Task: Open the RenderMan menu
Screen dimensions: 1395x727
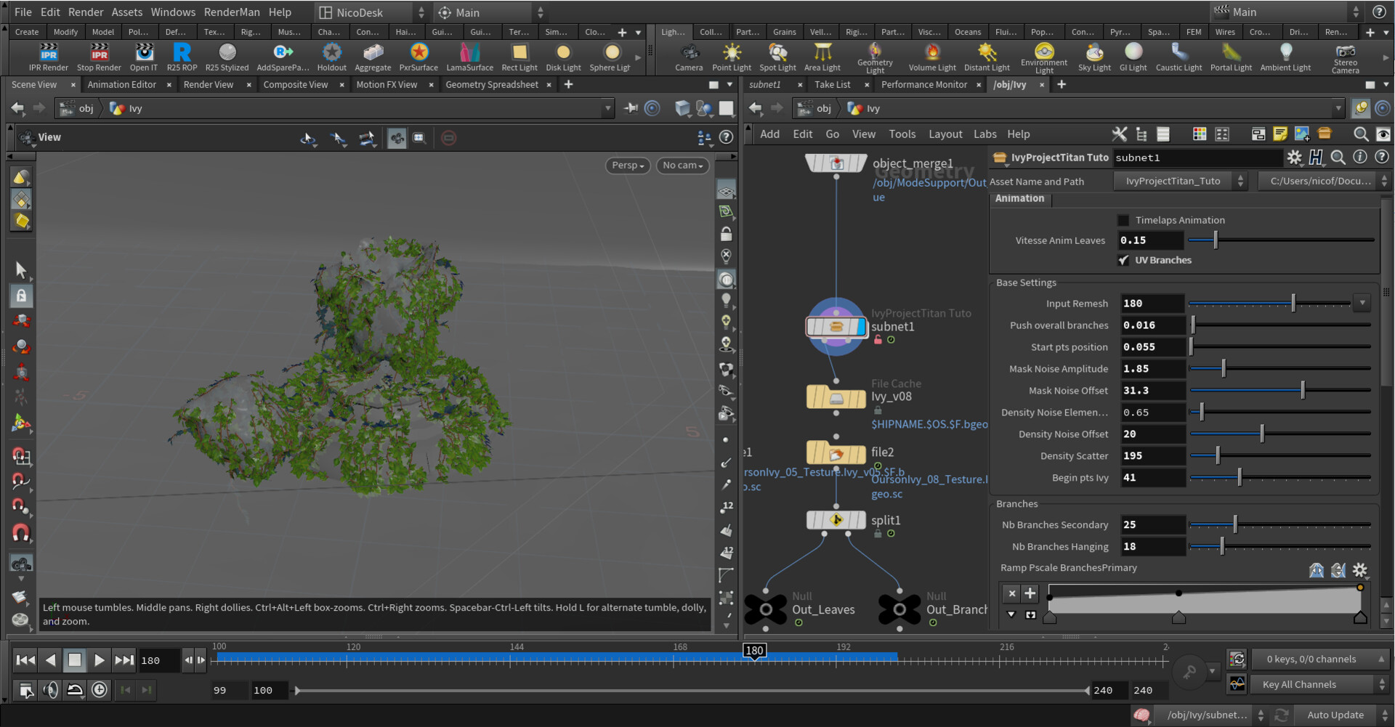Action: 232,12
